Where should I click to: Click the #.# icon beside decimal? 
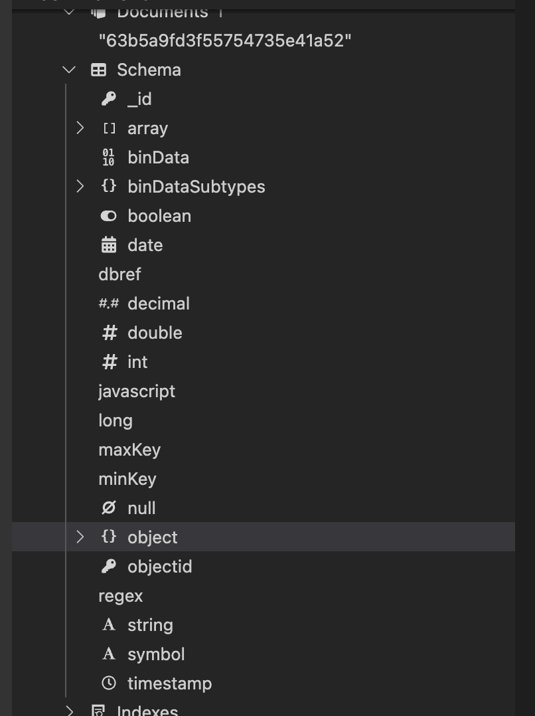(x=108, y=304)
